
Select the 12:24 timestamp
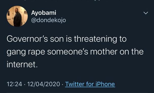pyautogui.click(x=14, y=84)
